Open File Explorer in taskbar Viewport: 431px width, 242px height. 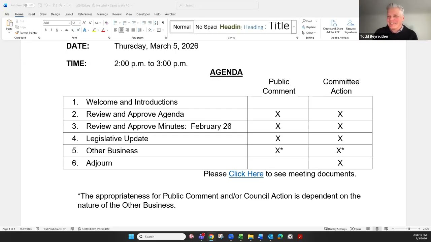[x=251, y=237]
